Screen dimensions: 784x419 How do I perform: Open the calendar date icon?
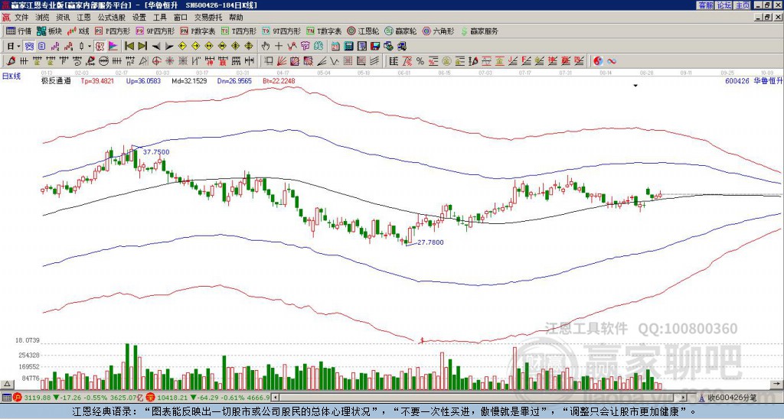[x=335, y=47]
